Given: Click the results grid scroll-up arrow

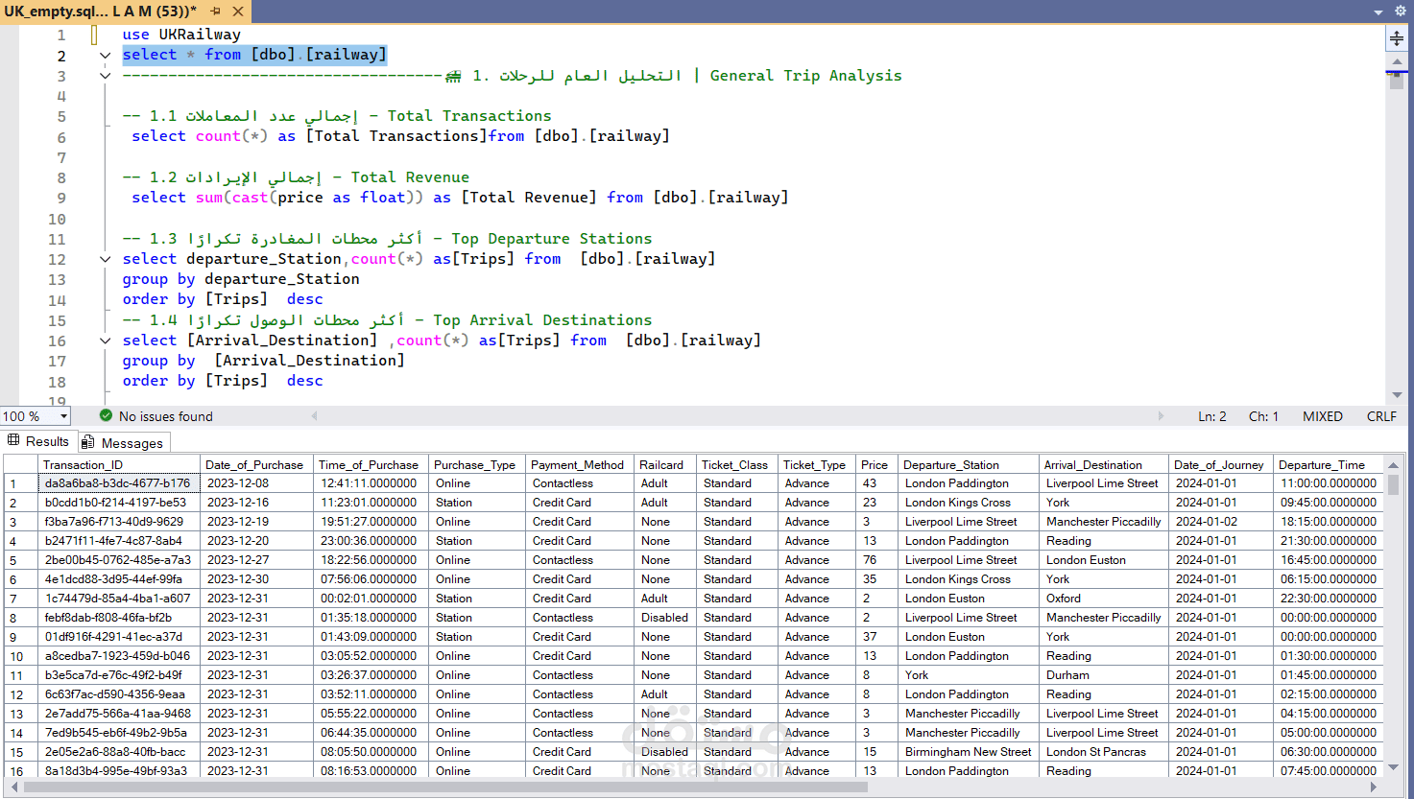Looking at the screenshot, I should (x=1394, y=464).
